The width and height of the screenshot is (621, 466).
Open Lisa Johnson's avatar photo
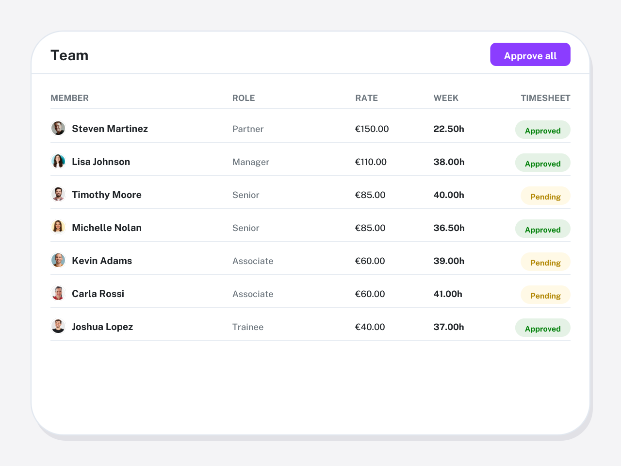click(x=58, y=161)
